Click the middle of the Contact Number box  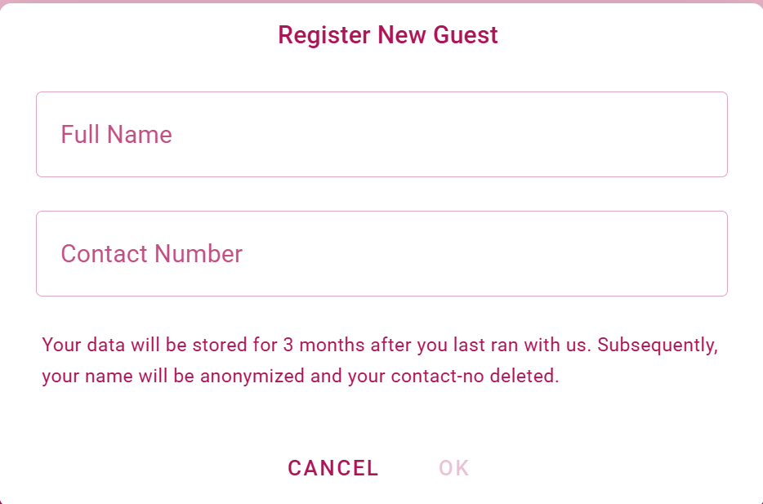point(381,254)
